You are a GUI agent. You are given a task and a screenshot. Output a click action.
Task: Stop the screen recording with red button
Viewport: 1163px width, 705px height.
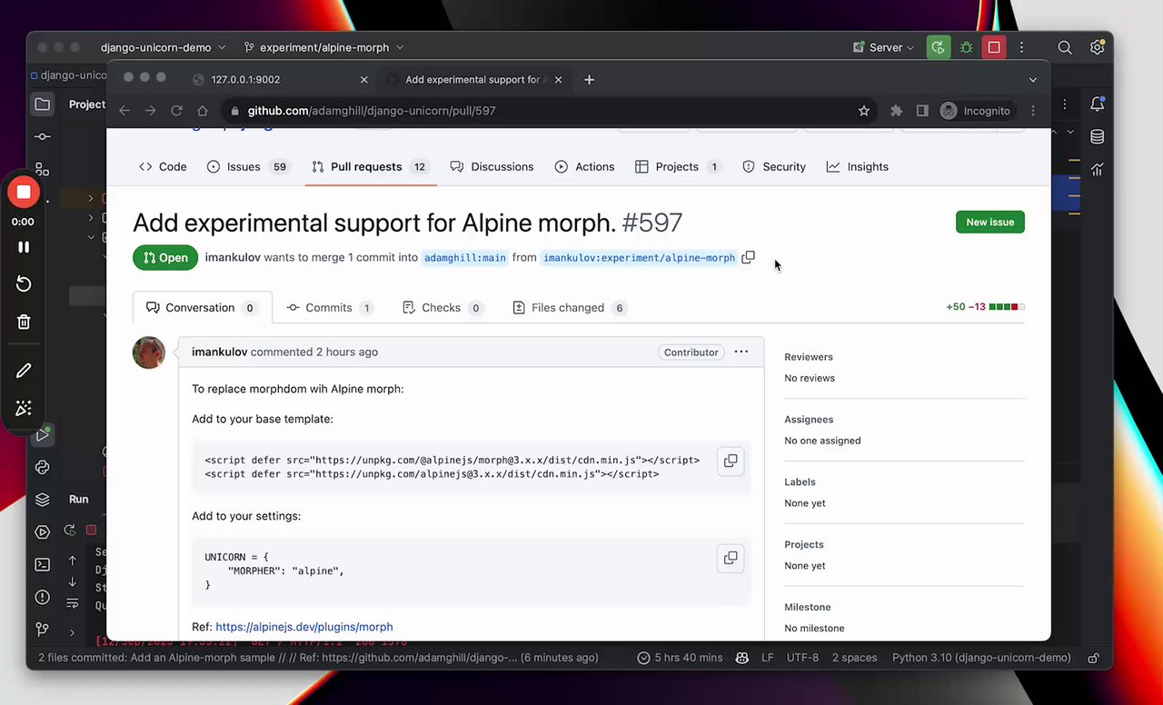pos(24,192)
